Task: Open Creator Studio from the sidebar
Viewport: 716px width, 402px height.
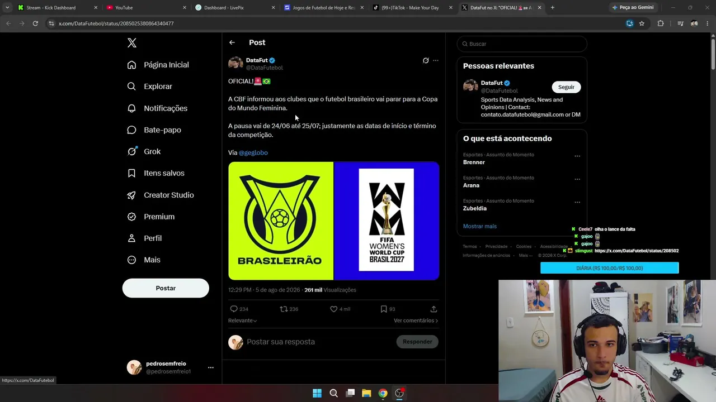Action: pos(161,195)
